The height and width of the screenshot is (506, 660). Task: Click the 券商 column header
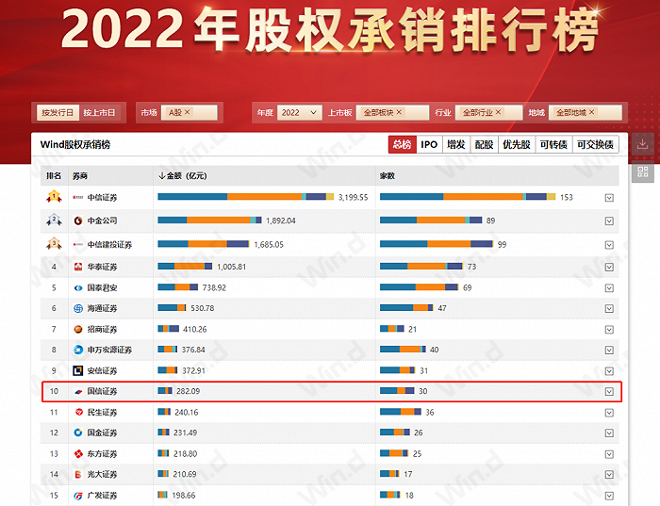pos(80,176)
